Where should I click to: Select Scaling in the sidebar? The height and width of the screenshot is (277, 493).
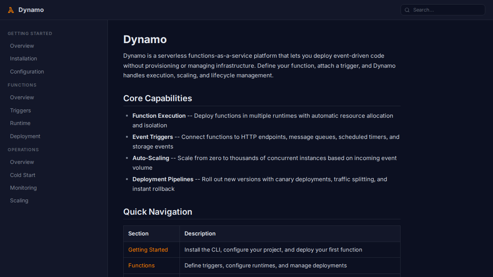pos(19,200)
